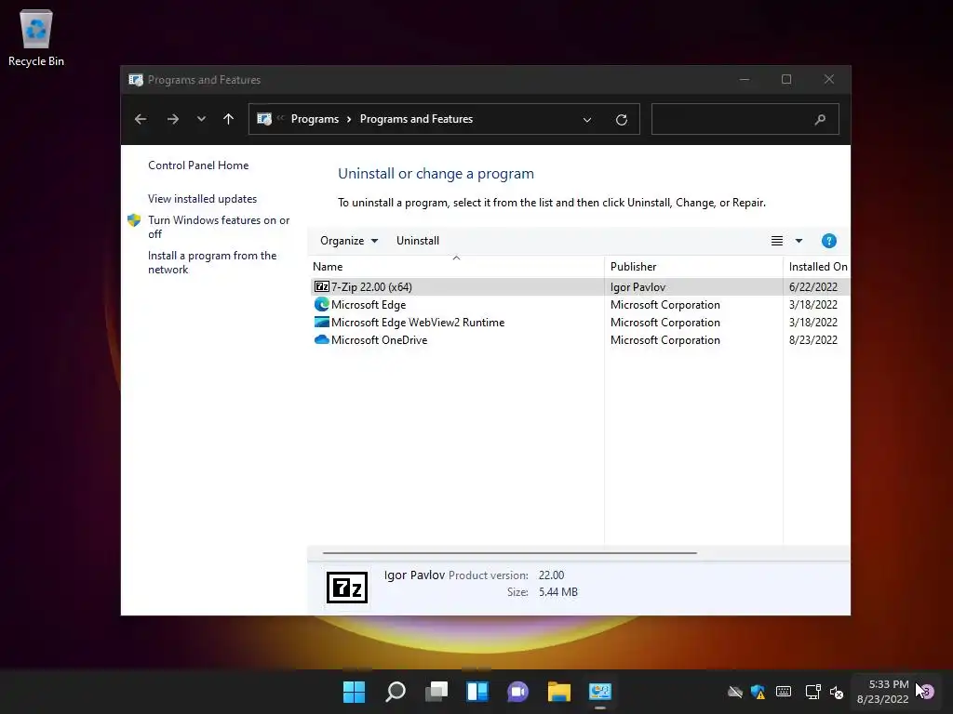Screen dimensions: 953x714
Task: Click Igor Pavlov publisher cell
Action: (638, 287)
